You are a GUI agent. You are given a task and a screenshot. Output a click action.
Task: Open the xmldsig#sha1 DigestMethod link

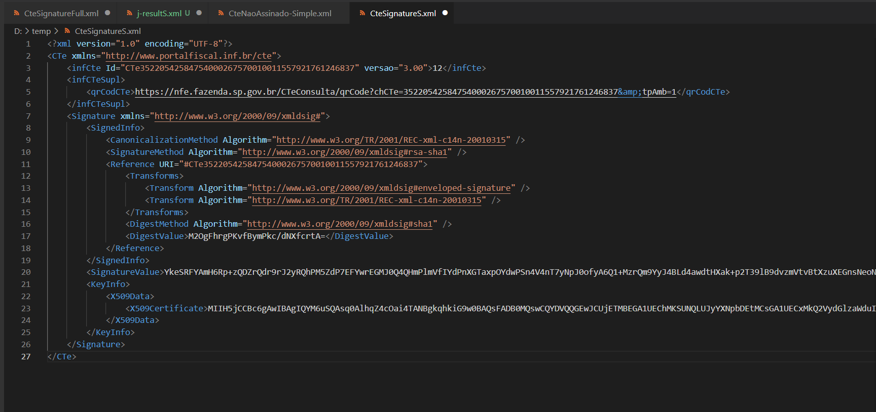click(x=340, y=224)
